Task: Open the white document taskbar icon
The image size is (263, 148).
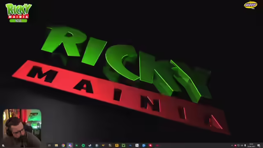Action: 137,146
